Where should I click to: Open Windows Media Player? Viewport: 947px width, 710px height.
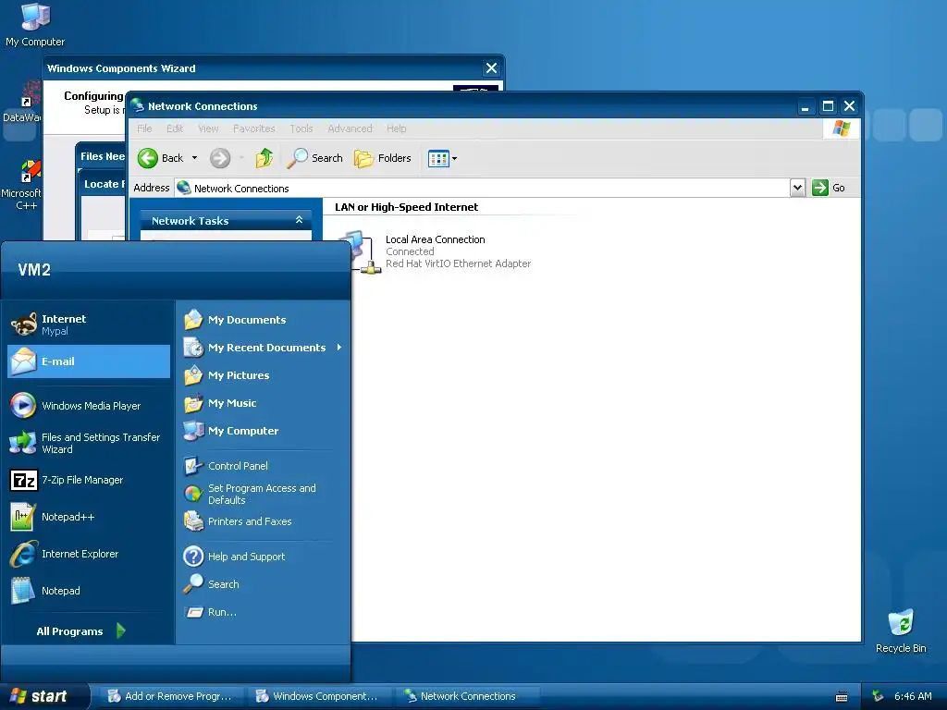click(x=89, y=406)
